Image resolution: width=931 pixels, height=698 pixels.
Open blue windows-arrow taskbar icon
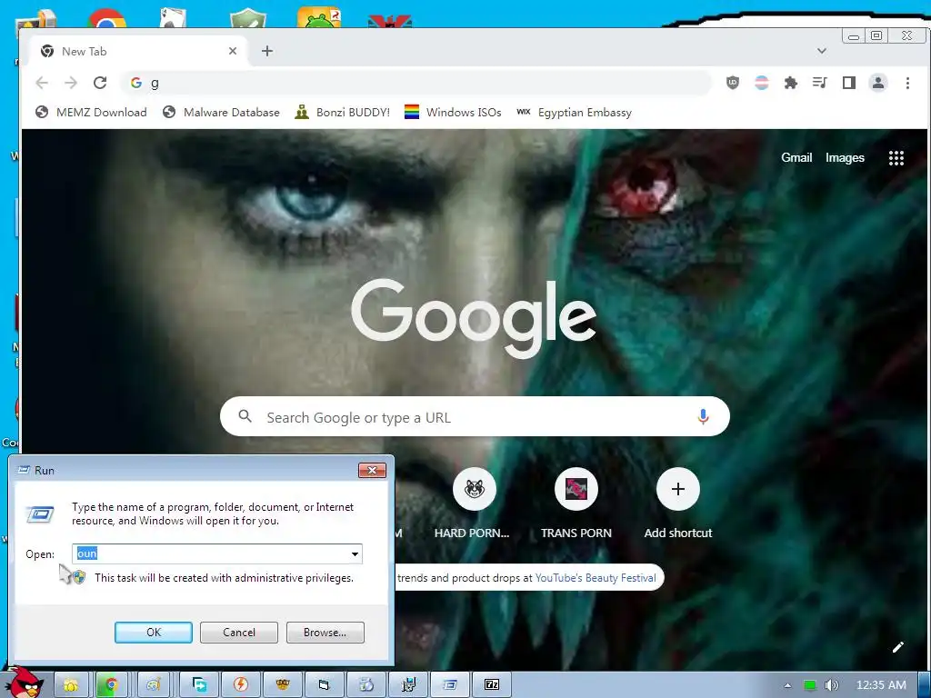pyautogui.click(x=199, y=685)
